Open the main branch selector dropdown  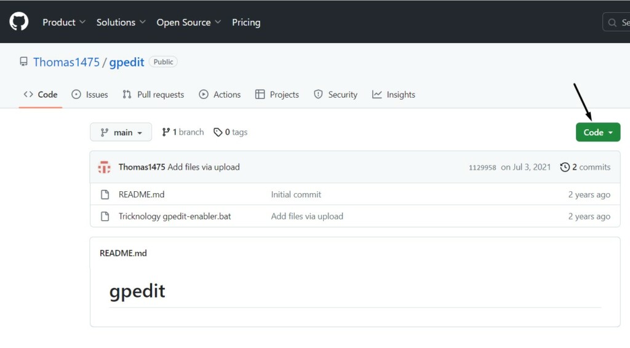(121, 132)
